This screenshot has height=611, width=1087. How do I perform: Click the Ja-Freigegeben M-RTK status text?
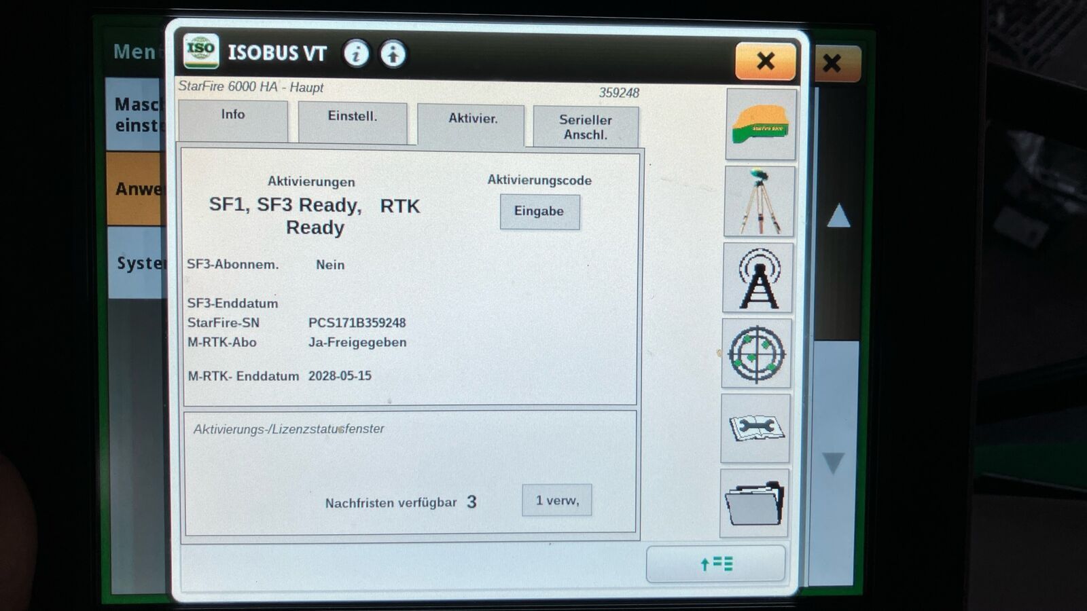point(357,342)
